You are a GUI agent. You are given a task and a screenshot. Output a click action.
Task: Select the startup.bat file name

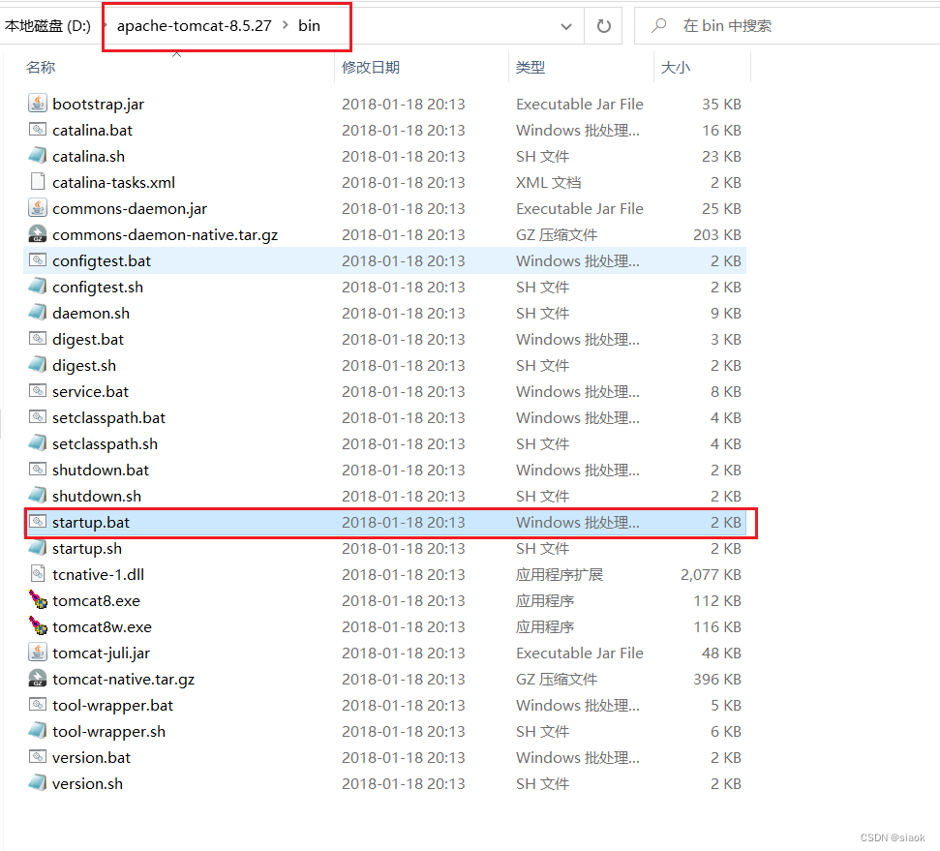pyautogui.click(x=91, y=523)
